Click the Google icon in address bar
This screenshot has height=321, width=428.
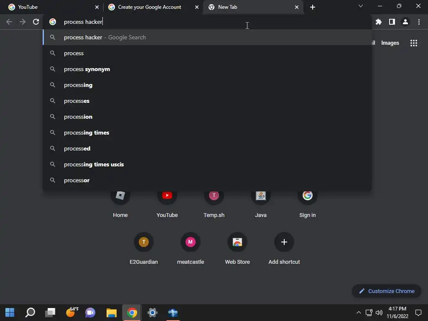tap(53, 22)
